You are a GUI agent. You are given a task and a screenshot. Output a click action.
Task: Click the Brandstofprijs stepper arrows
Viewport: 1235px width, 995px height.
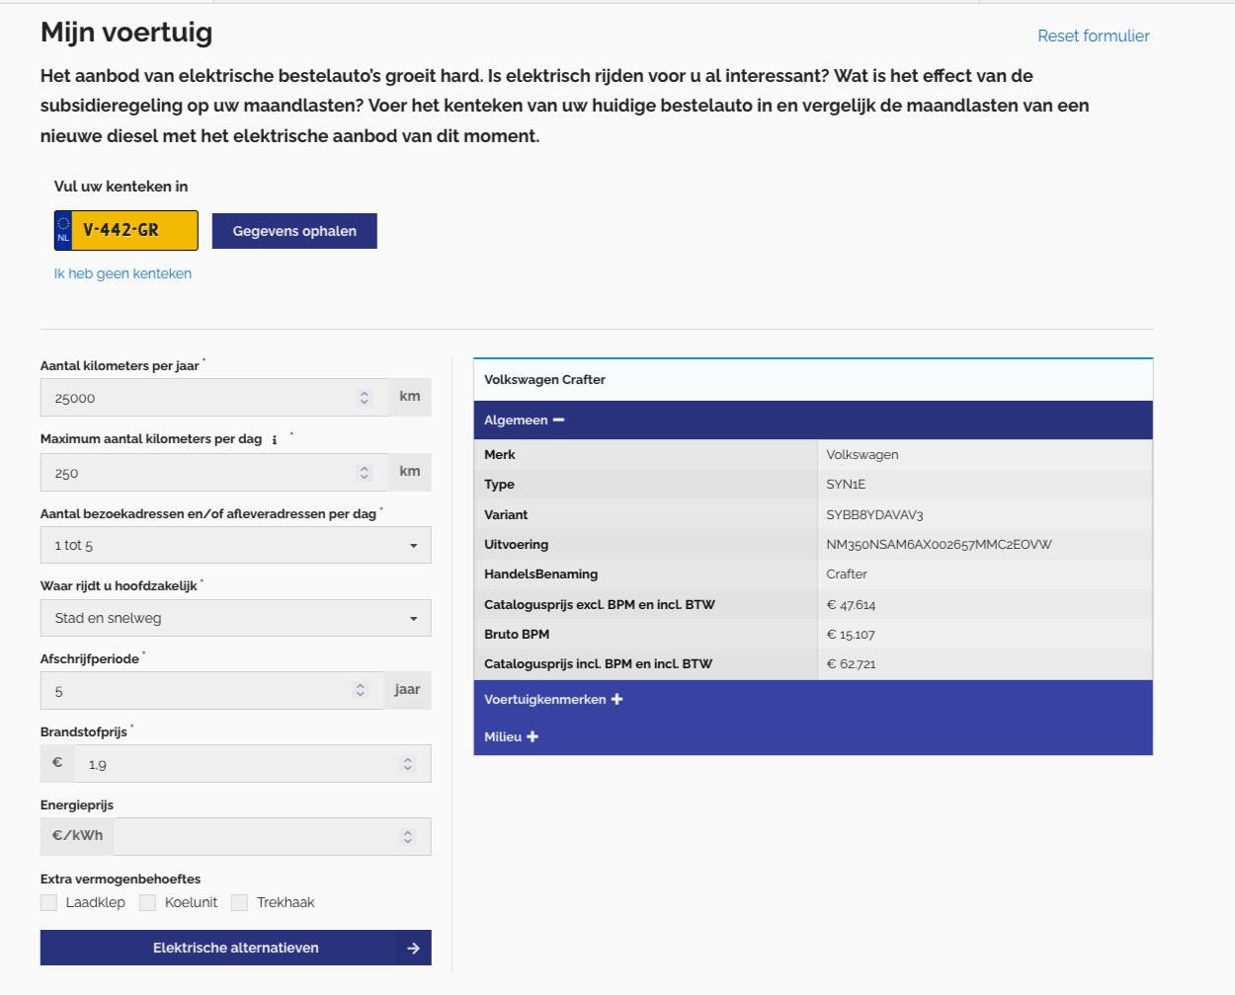408,763
